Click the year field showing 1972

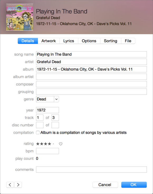47,110
